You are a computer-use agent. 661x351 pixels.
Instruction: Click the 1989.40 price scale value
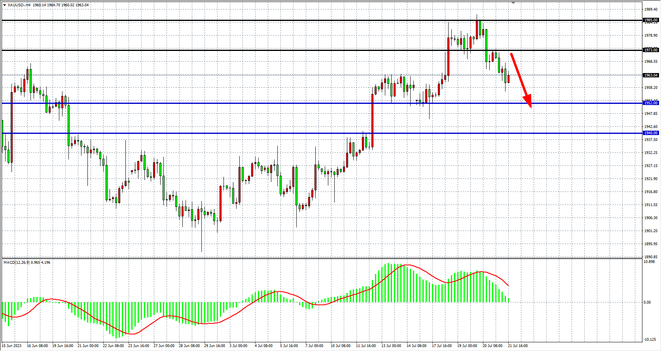651,9
